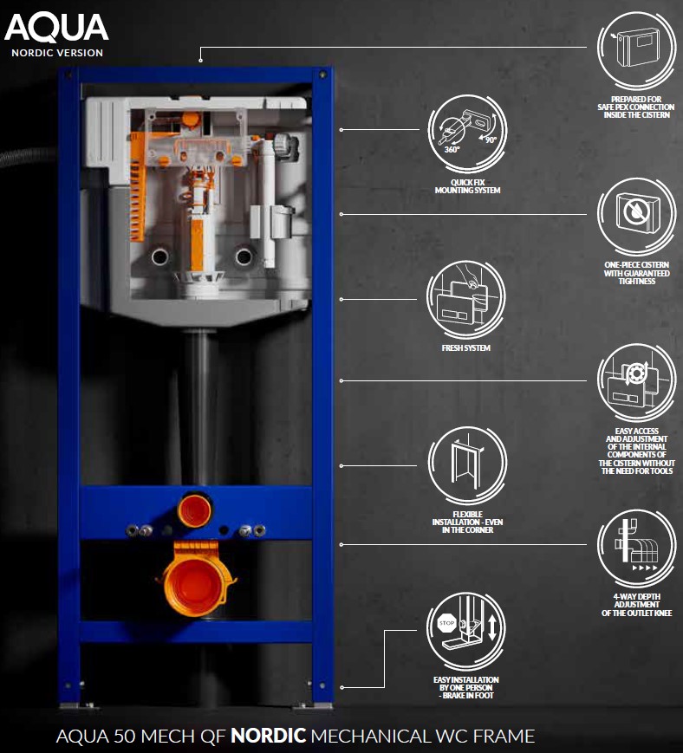Viewport: 683px width, 753px height.
Task: Click the 'NORDIC VERSION' subtitle text
Action: tap(57, 53)
